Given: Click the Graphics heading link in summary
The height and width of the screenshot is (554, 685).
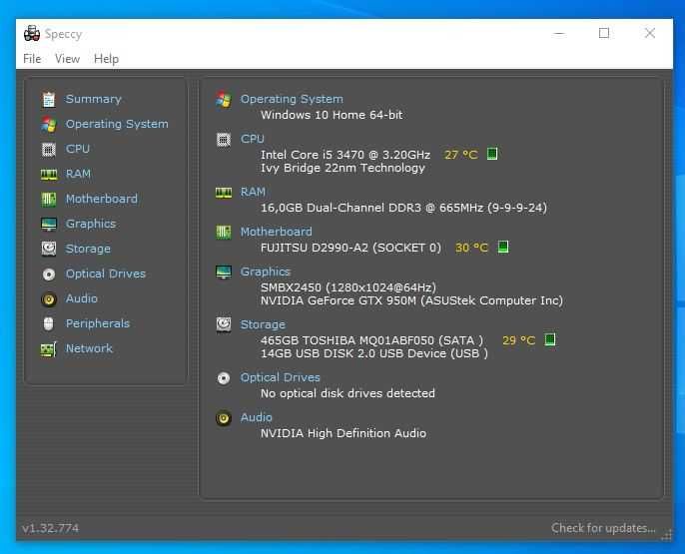Looking at the screenshot, I should [x=266, y=272].
